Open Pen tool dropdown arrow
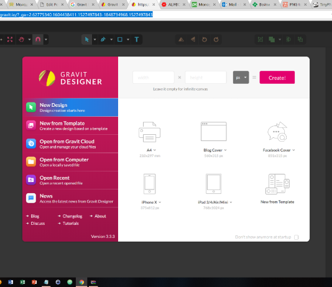Screen dimensions: 332x287 point(111,40)
